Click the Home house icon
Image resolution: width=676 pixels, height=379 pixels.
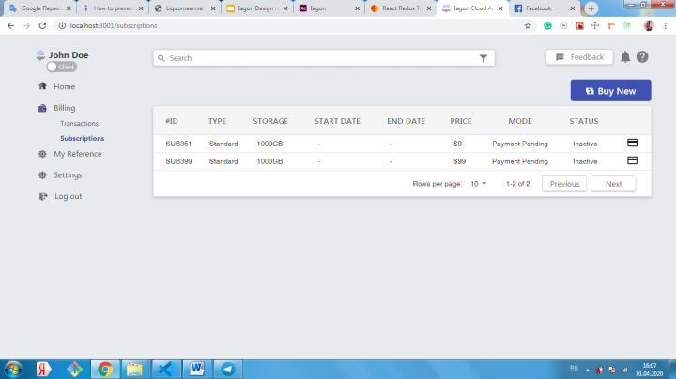[x=42, y=85]
